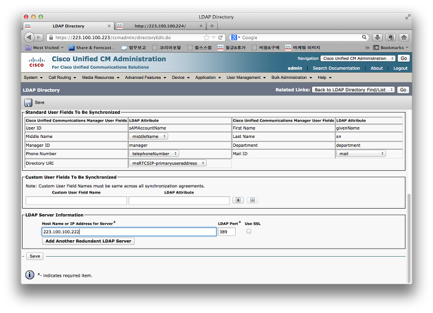Click the 'givenName' attribute text
Viewport: 433px width, 313px height.
pyautogui.click(x=348, y=128)
